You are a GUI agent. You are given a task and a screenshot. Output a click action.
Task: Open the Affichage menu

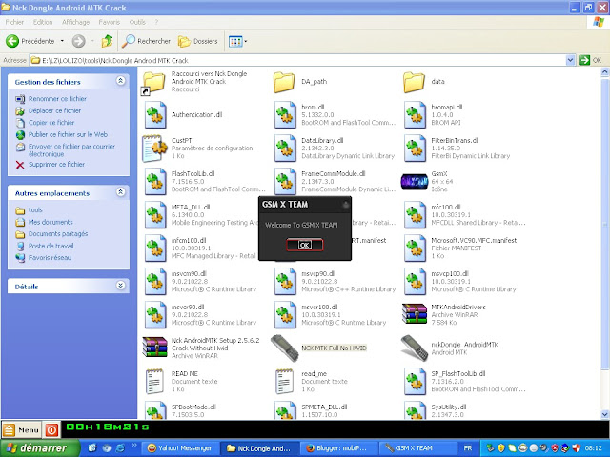76,22
